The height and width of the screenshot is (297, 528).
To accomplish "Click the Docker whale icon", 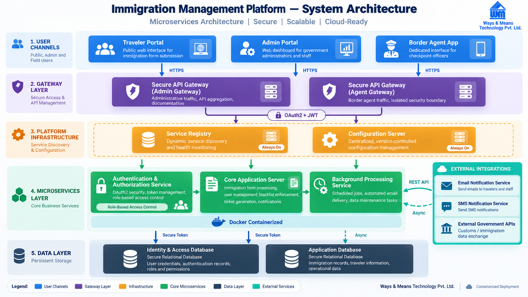I will coord(218,222).
